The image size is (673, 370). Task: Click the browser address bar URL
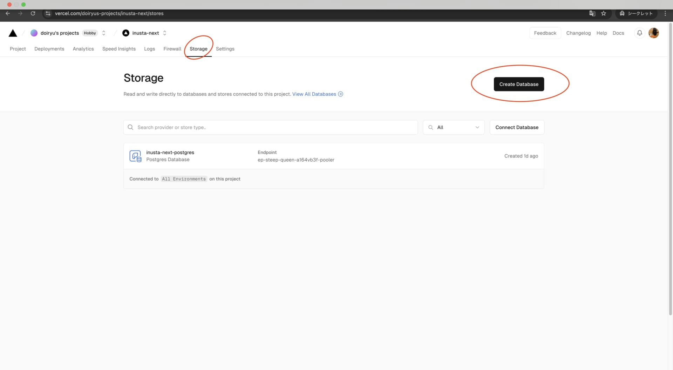click(x=109, y=13)
